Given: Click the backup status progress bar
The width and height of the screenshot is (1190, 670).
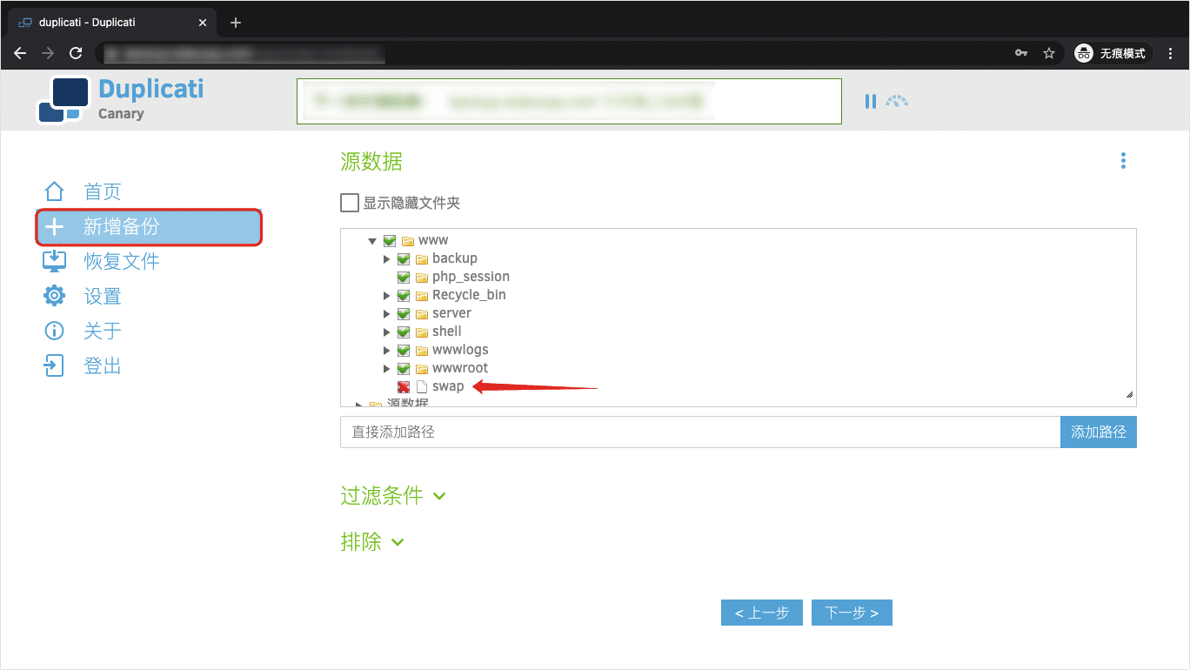Looking at the screenshot, I should tap(569, 102).
